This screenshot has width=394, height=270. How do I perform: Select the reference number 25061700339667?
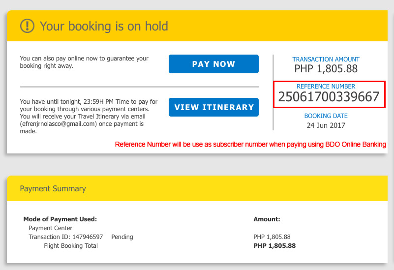(x=329, y=97)
